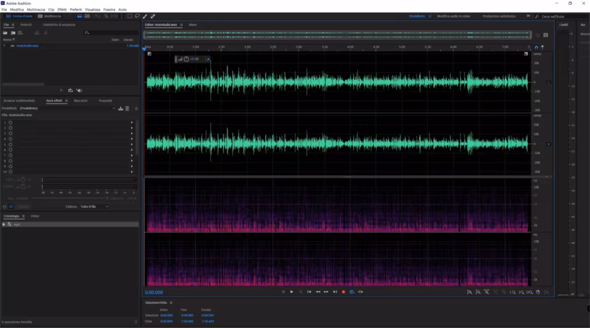Screen dimensions: 590x328
Task: Expand the mainAudio.wav file entry
Action: tap(5, 45)
